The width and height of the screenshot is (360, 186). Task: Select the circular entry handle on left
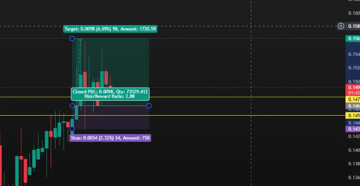[x=72, y=106]
